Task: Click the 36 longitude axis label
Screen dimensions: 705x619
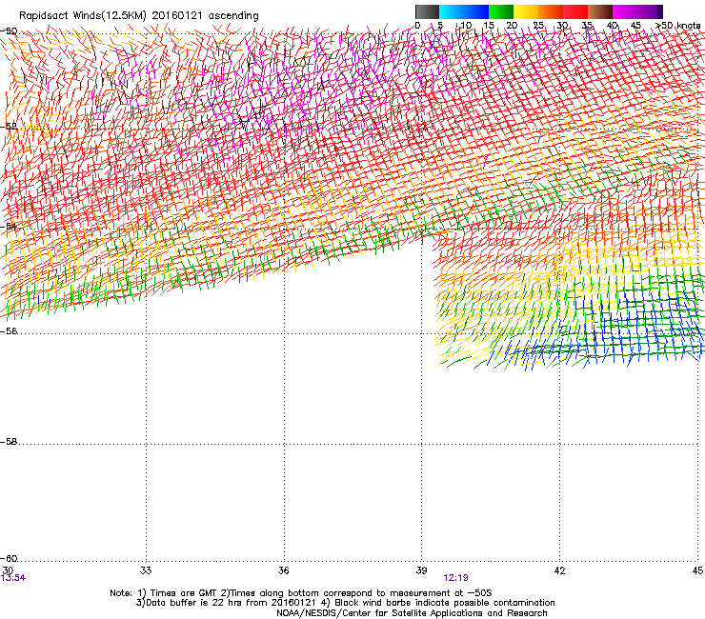Action: pos(283,570)
